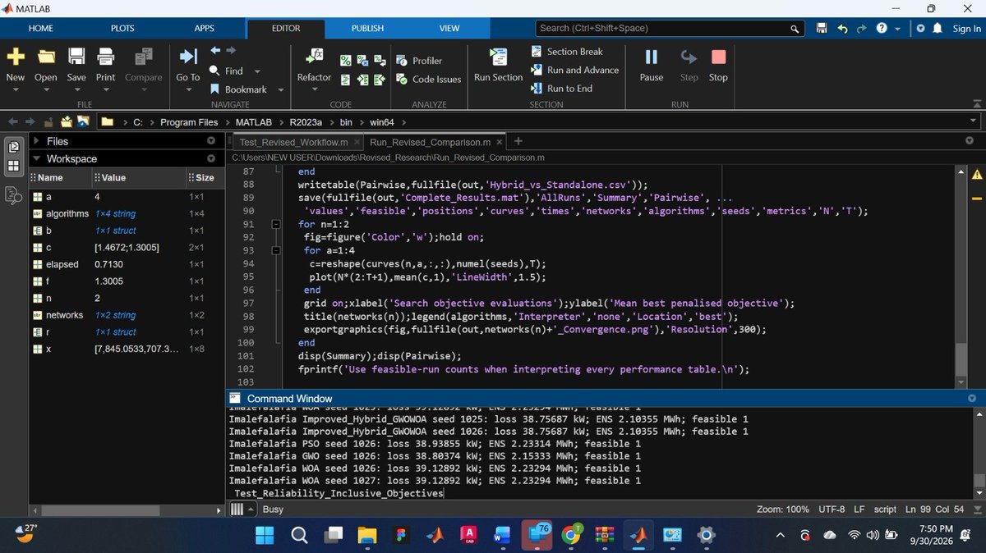Click Run to End
This screenshot has height=553, width=986.
561,88
